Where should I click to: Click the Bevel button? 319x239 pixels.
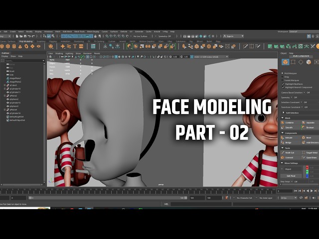coord(310,137)
